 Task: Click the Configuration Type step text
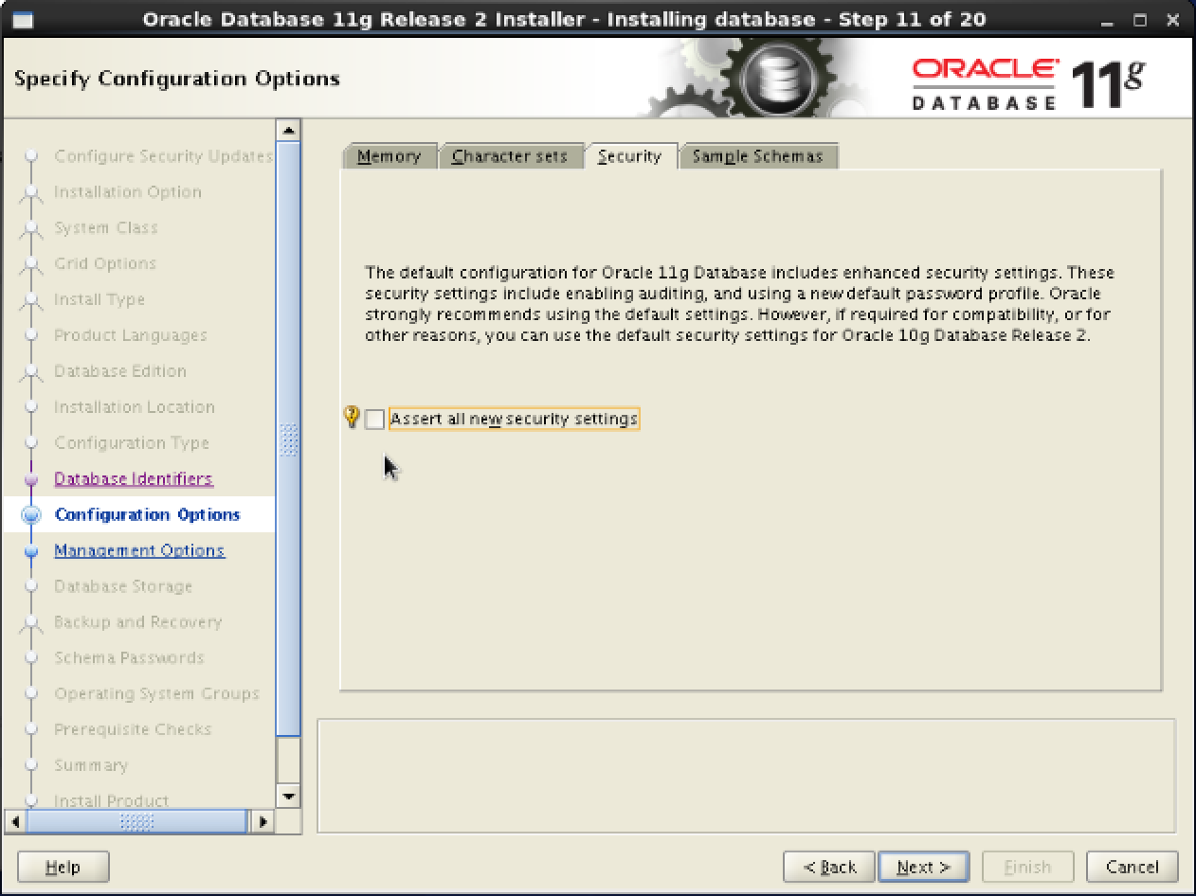[132, 443]
